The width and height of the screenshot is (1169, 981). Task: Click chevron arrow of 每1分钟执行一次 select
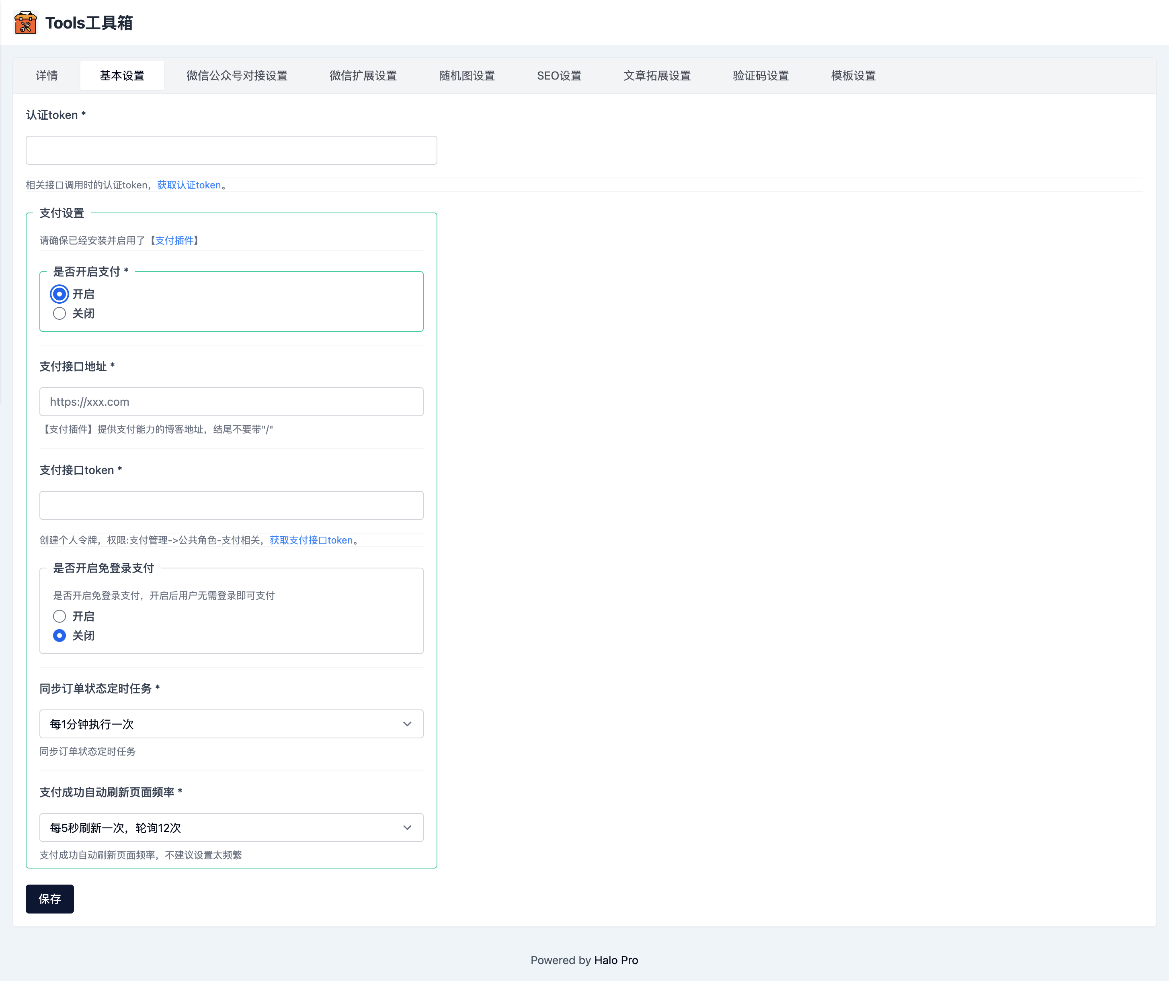tap(407, 724)
